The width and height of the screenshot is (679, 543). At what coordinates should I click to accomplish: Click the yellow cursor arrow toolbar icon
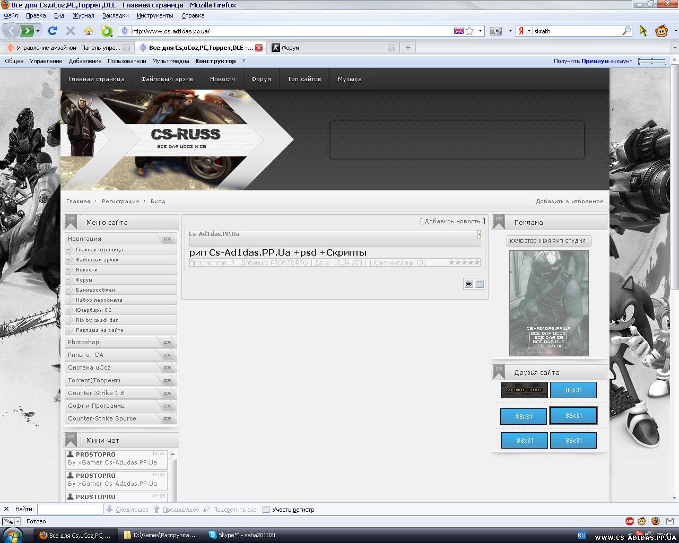(x=643, y=31)
